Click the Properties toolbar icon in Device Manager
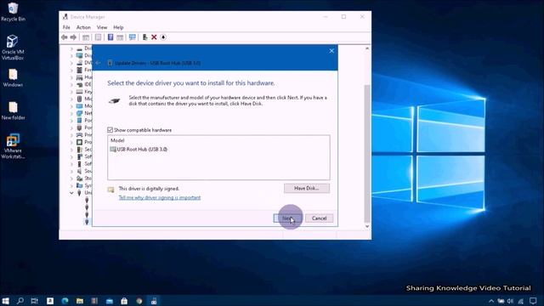The width and height of the screenshot is (544, 306). pyautogui.click(x=99, y=37)
